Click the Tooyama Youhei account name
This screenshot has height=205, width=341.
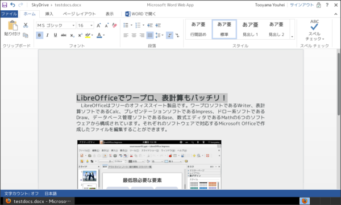(x=270, y=5)
